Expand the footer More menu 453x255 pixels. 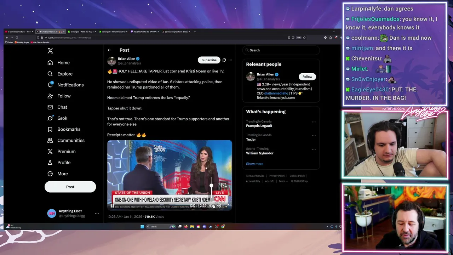click(283, 181)
